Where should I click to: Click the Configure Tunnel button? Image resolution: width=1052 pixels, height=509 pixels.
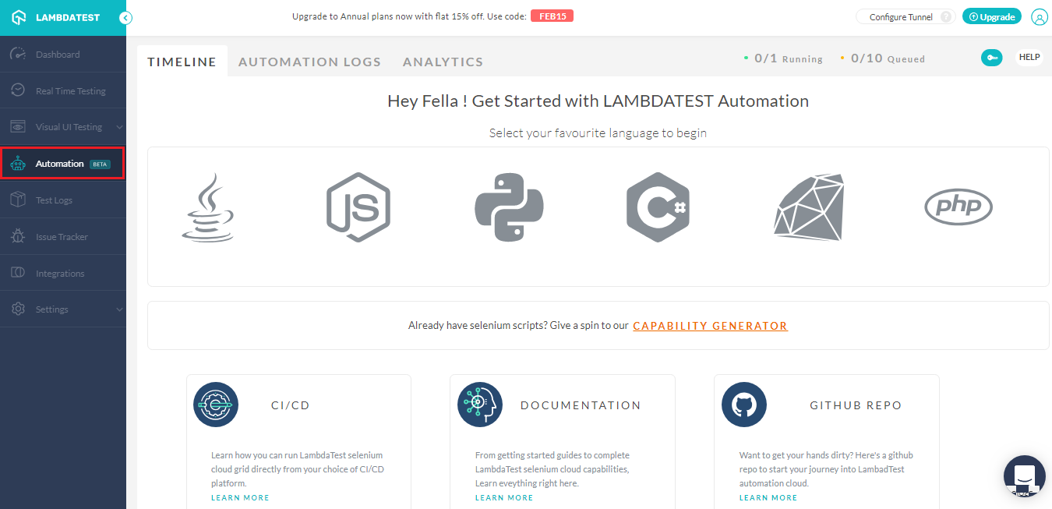coord(904,17)
